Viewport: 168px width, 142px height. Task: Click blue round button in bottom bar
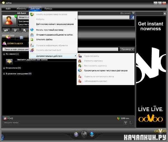(92, 134)
